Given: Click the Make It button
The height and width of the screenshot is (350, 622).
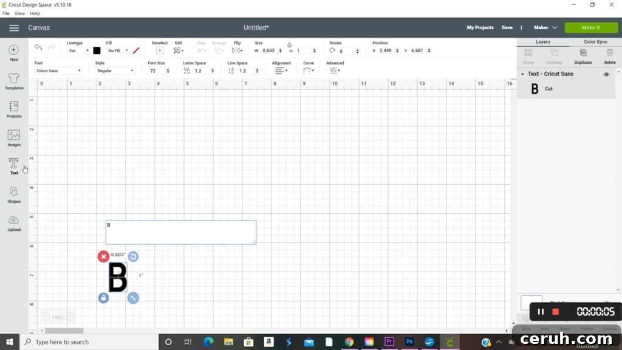Looking at the screenshot, I should [591, 27].
